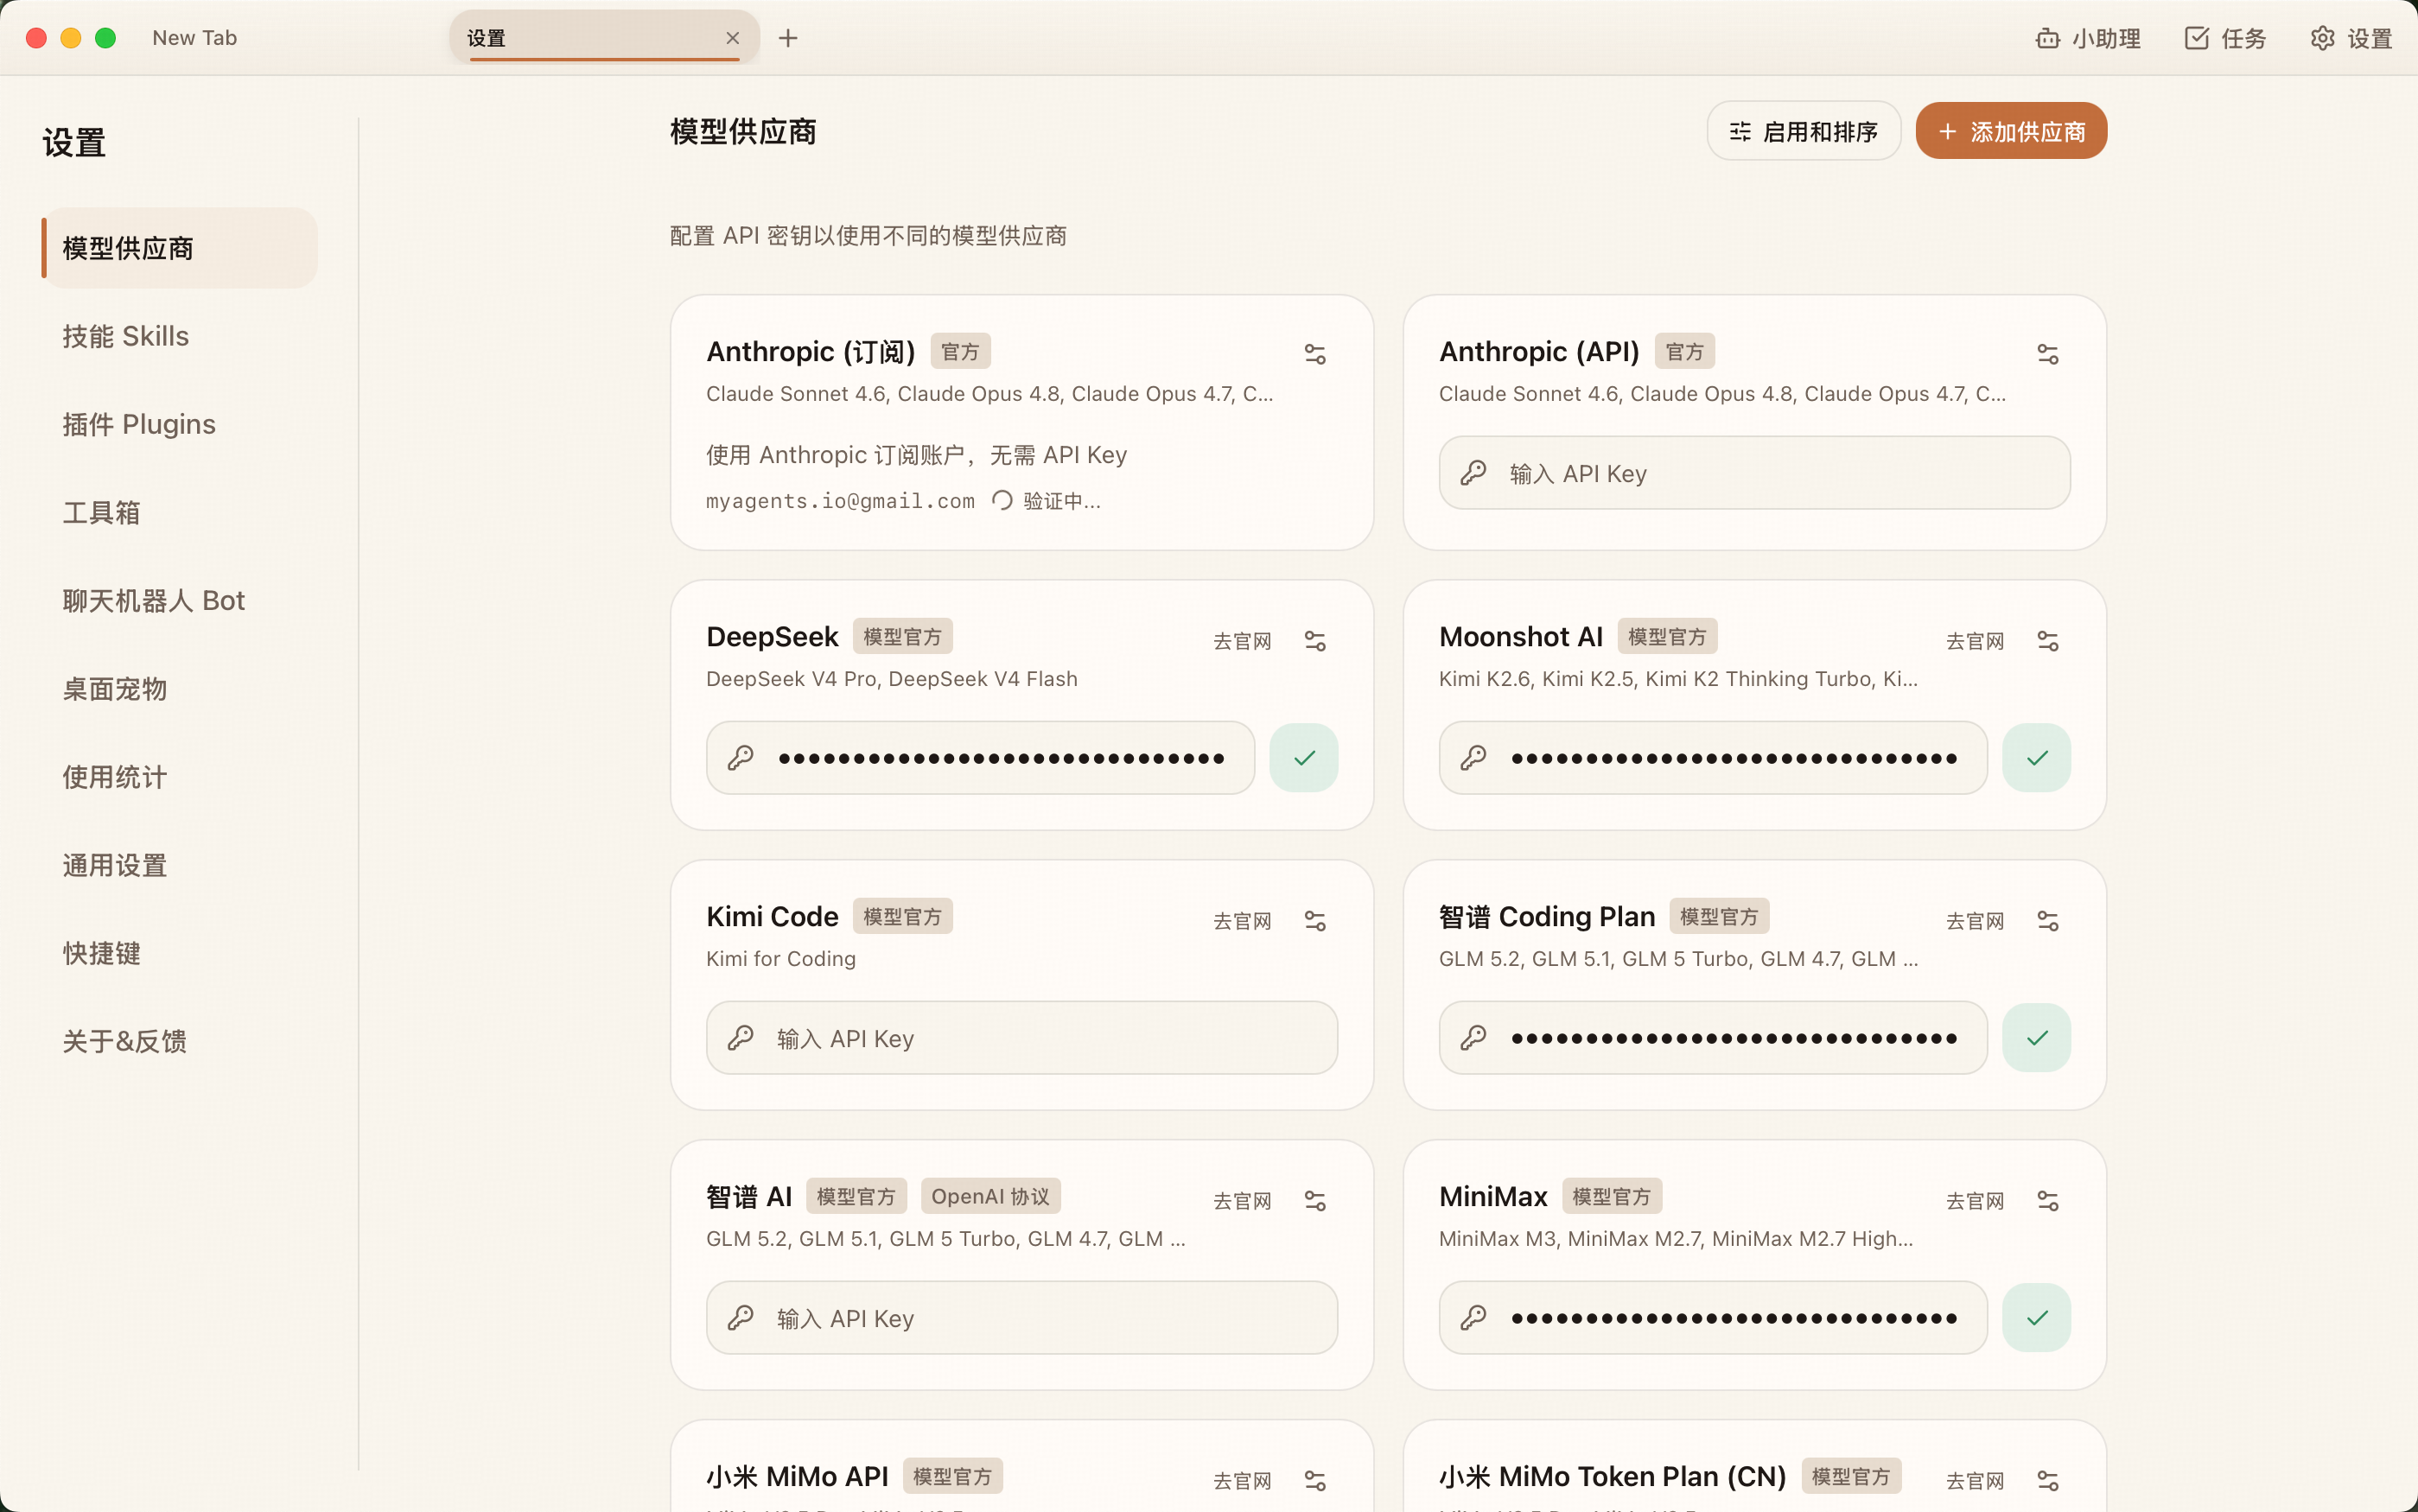Image resolution: width=2418 pixels, height=1512 pixels.
Task: Click DeepSeek V4 Pro, DeepSeek V4 Flash text
Action: (x=892, y=679)
